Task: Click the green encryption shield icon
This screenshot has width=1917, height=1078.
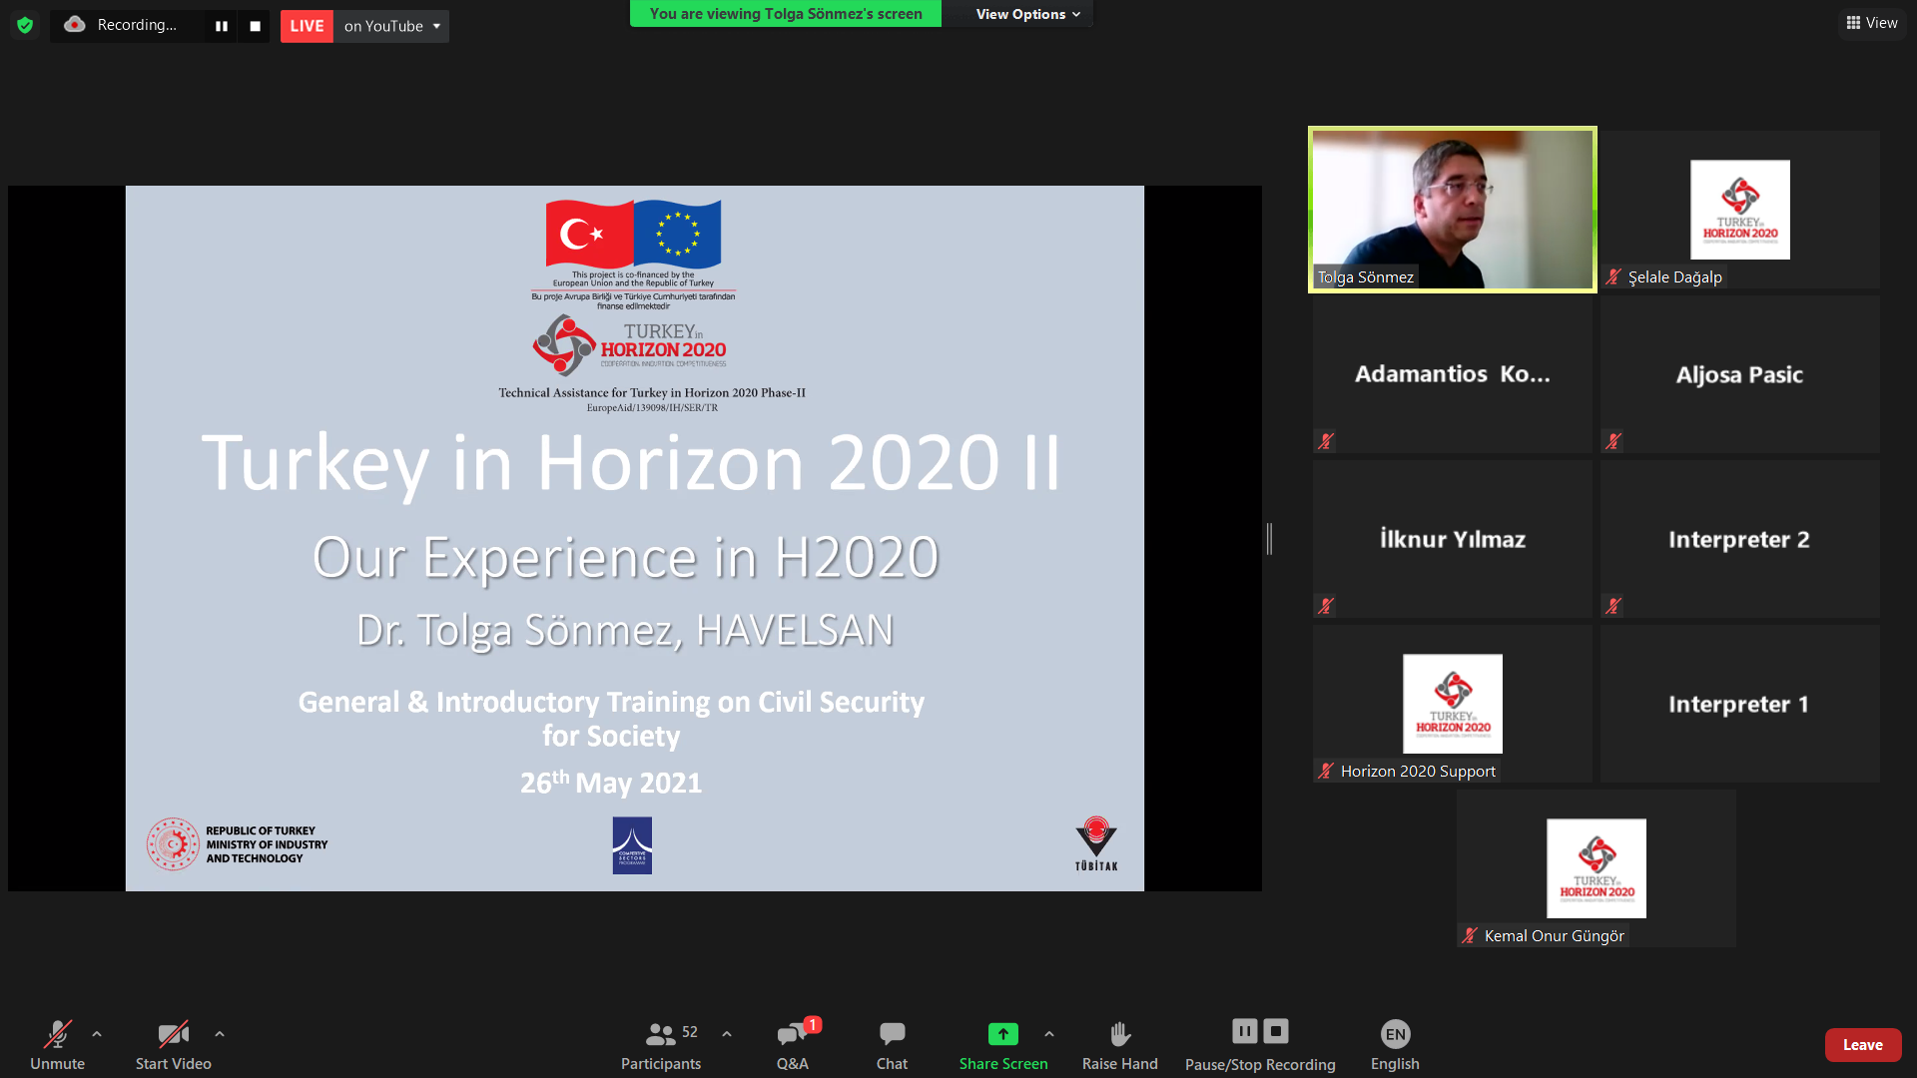Action: pos(25,25)
